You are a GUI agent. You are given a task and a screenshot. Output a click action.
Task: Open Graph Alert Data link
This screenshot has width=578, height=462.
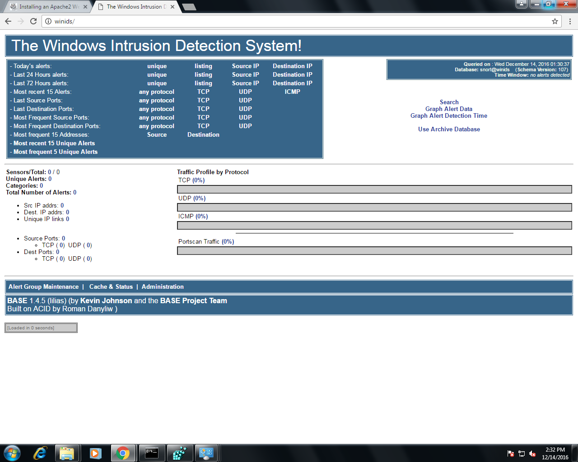pos(448,109)
